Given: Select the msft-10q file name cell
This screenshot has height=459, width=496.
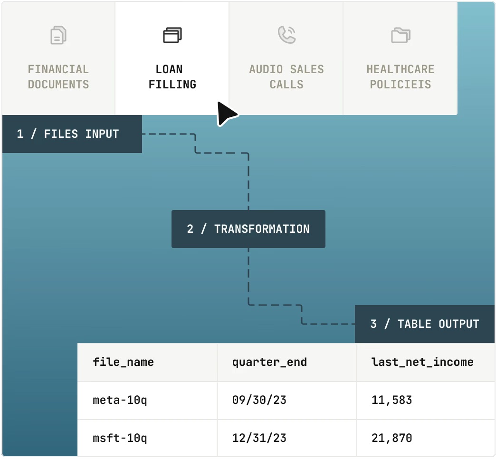Looking at the screenshot, I should [x=120, y=438].
